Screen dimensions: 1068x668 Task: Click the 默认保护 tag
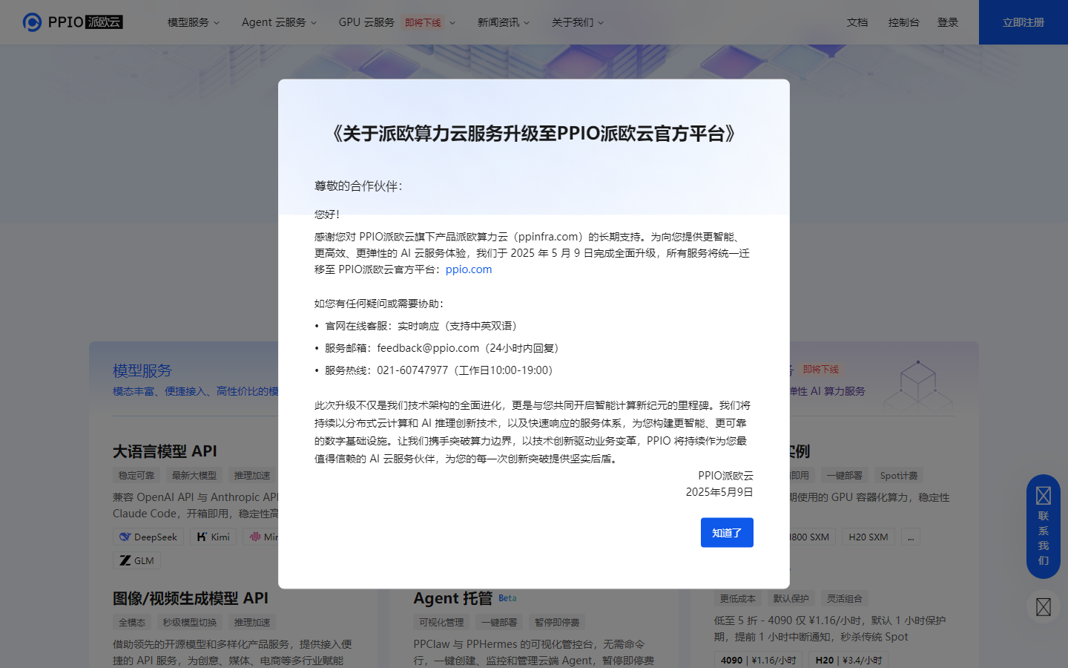791,599
